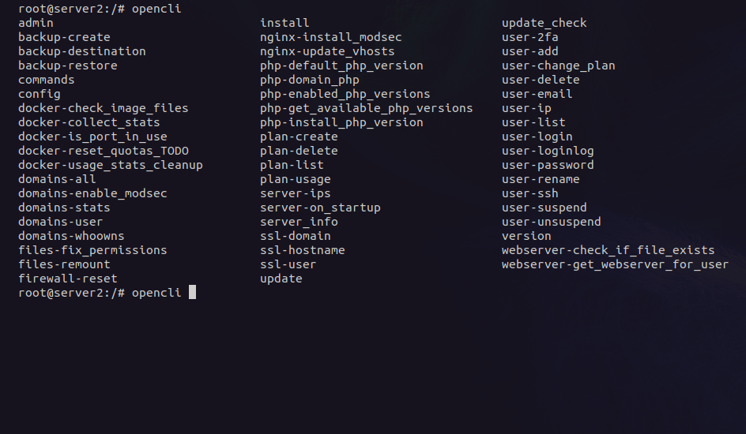The width and height of the screenshot is (746, 434).
Task: Select the 'nginx-install_modsec' entry
Action: click(x=331, y=37)
